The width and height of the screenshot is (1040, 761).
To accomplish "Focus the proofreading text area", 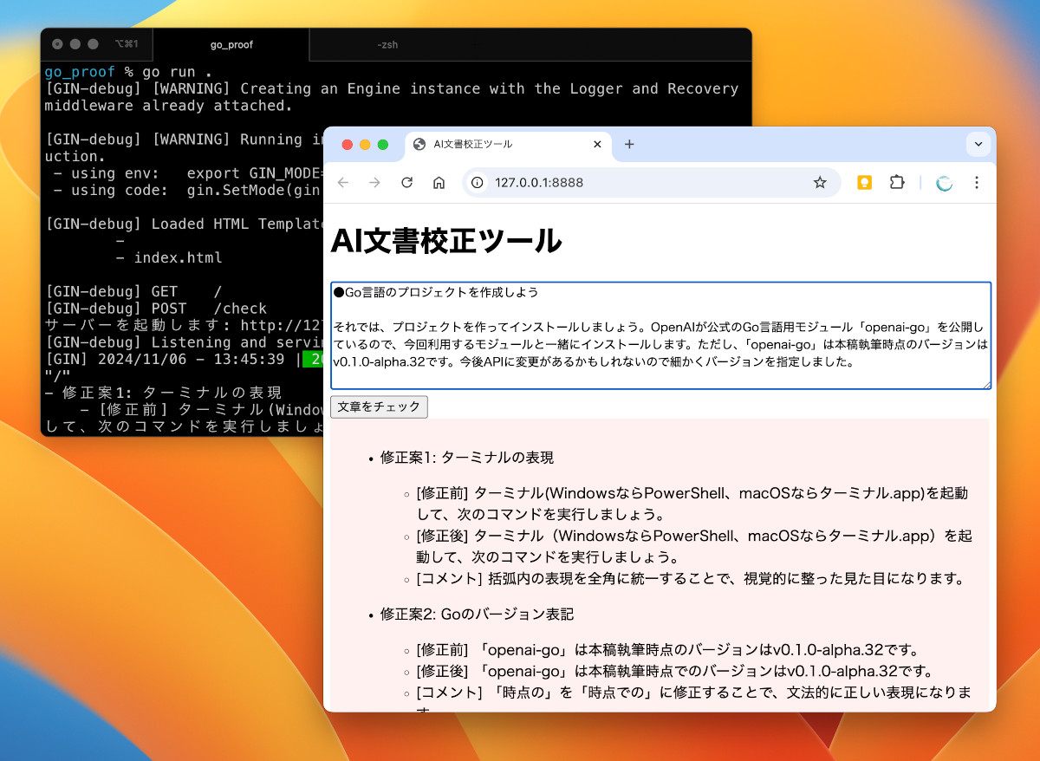I will click(x=660, y=335).
